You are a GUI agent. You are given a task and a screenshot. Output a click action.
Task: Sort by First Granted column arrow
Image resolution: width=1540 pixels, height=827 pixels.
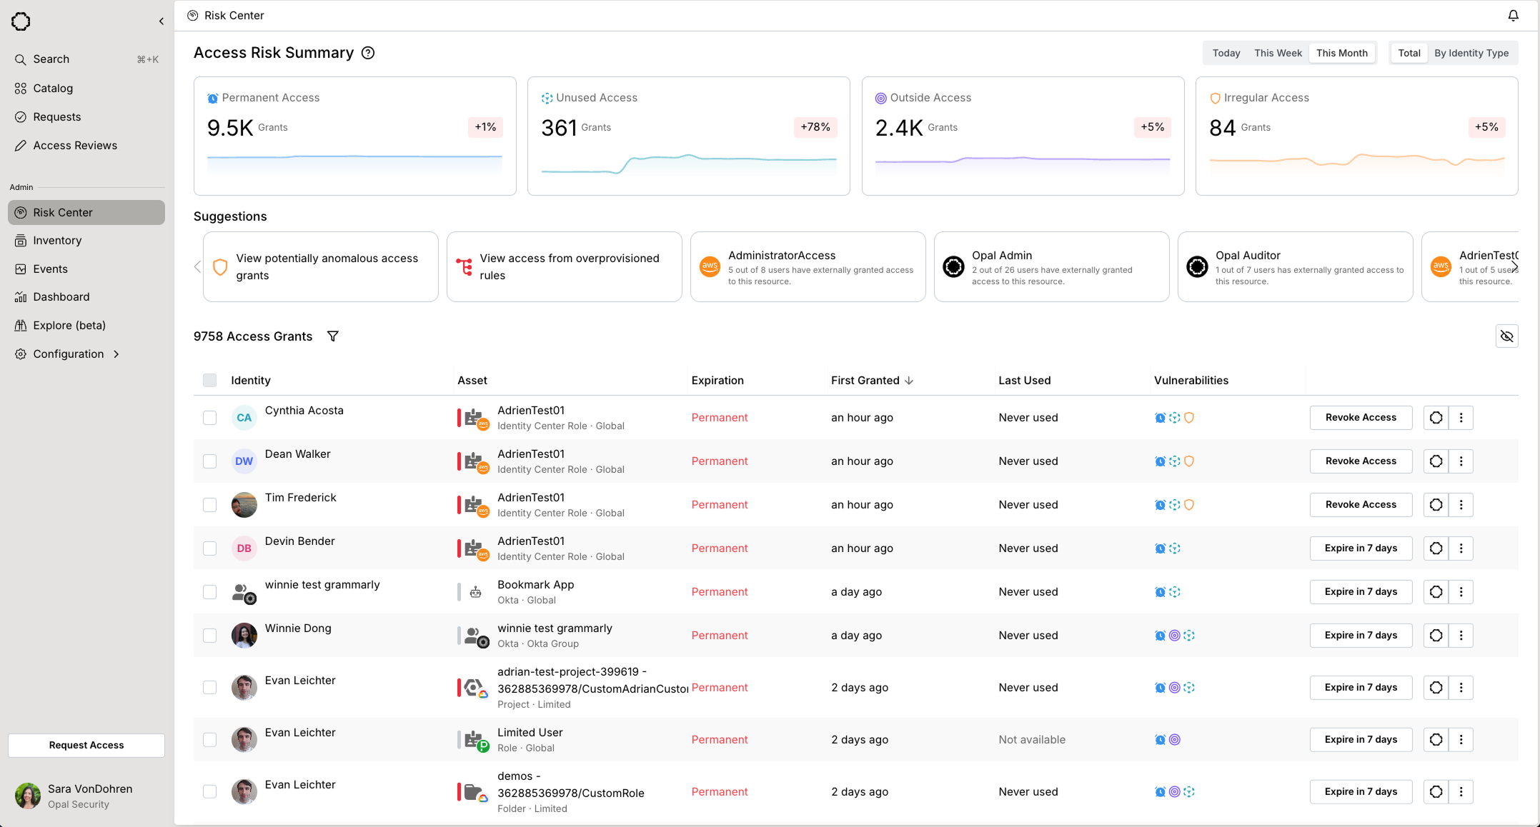[x=909, y=381]
